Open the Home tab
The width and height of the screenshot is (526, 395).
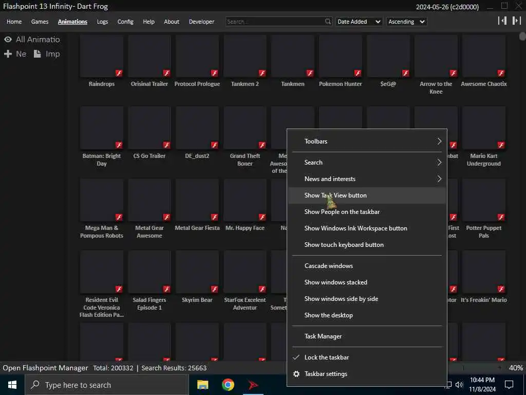(14, 22)
